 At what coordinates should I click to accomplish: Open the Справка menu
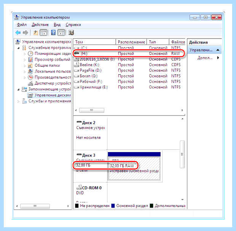tap(73, 24)
